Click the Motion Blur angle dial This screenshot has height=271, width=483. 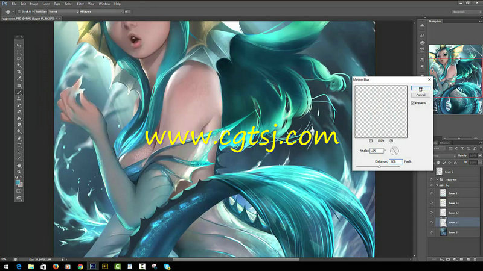[394, 151]
